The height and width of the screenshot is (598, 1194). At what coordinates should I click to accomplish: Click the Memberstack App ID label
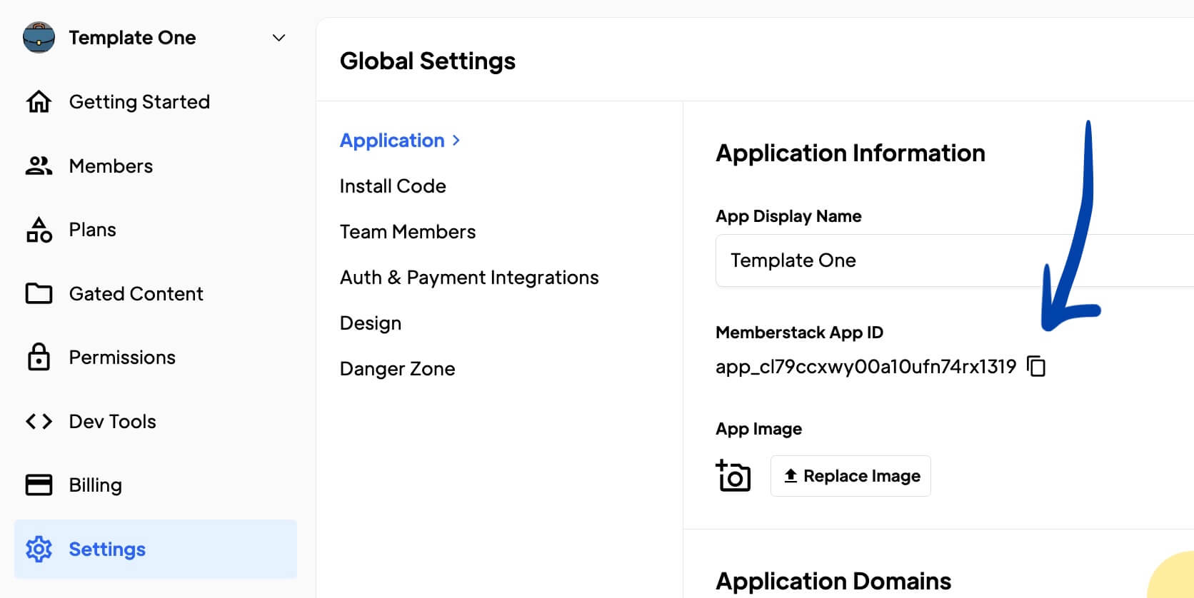coord(799,333)
